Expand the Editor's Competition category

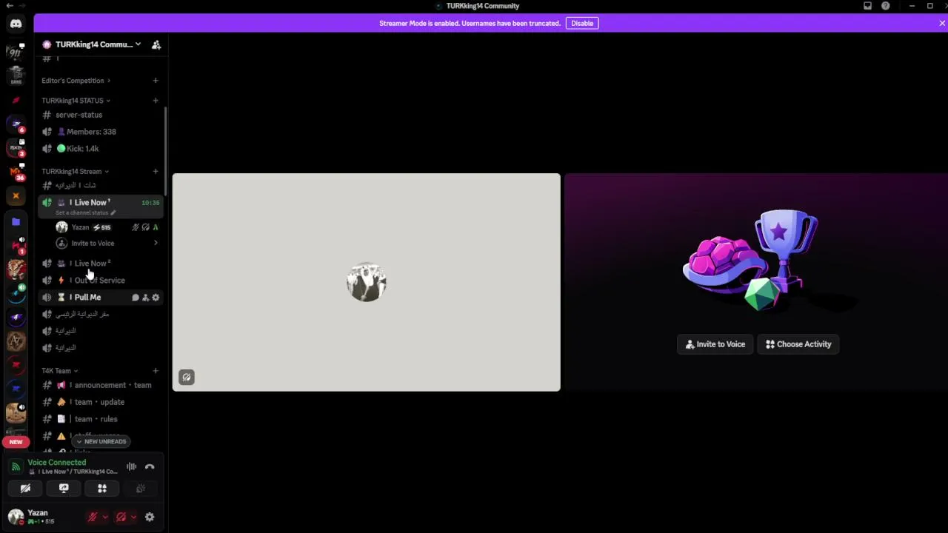(76, 81)
